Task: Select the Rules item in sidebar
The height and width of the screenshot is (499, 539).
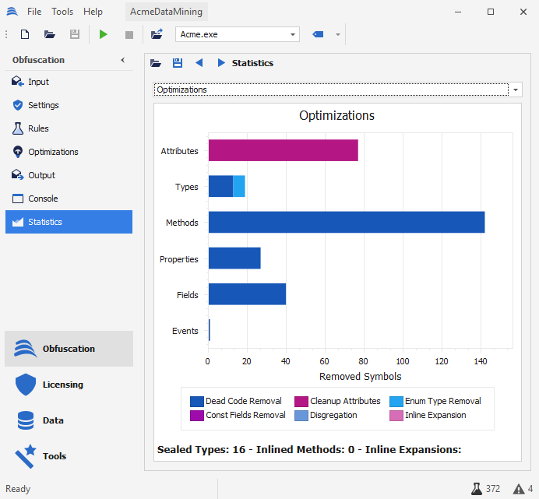Action: point(38,128)
